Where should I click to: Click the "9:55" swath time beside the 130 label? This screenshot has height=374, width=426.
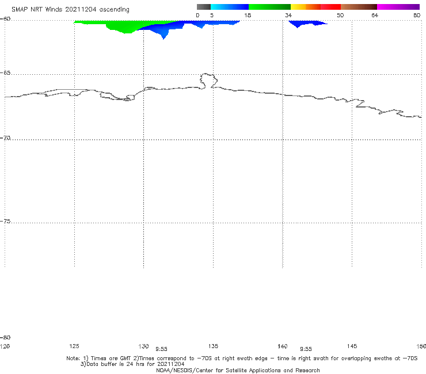click(x=161, y=349)
